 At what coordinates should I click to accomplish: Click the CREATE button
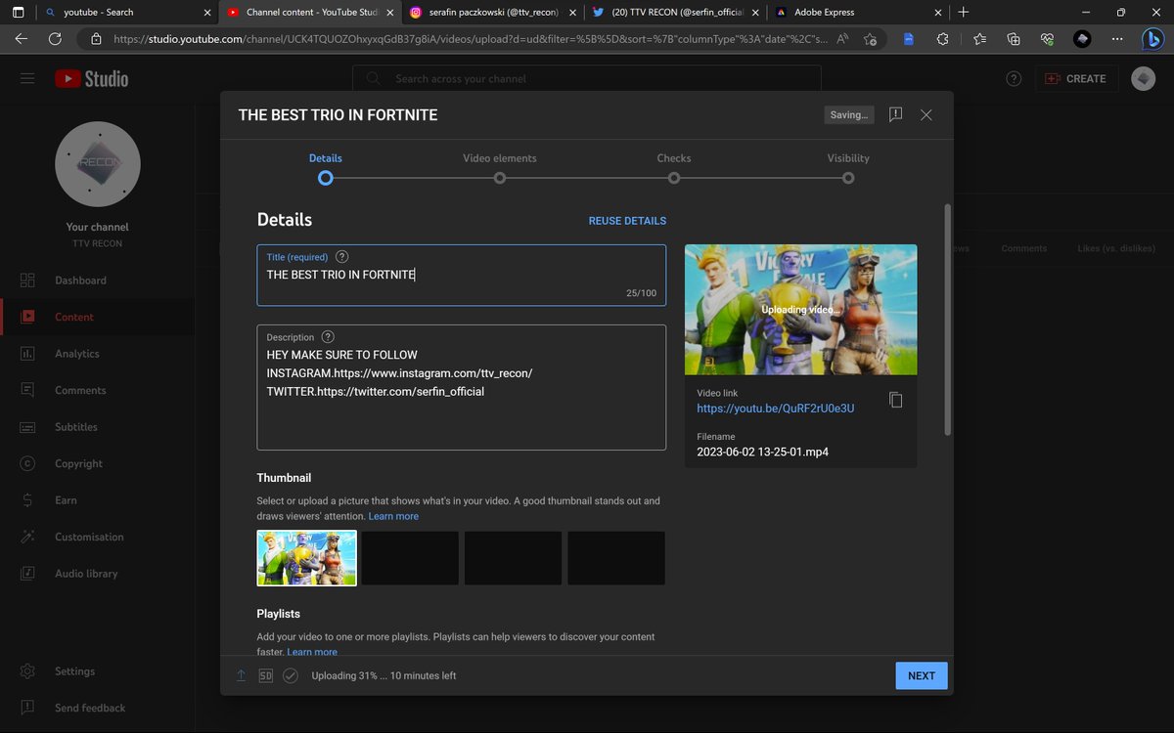coord(1074,78)
